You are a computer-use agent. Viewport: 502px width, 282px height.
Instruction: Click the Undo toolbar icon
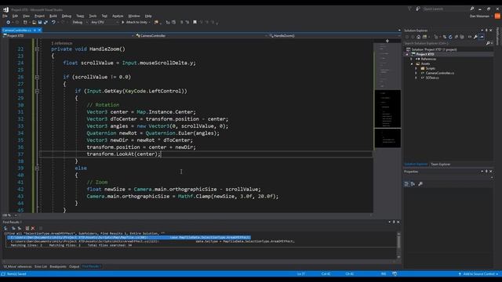[53, 23]
